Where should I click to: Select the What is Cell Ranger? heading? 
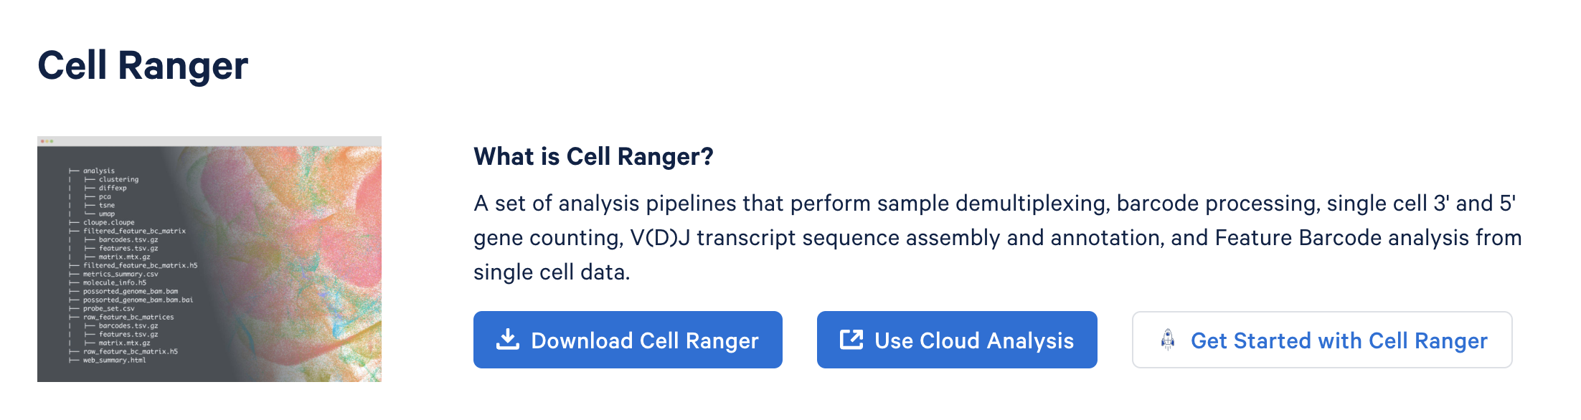point(593,156)
